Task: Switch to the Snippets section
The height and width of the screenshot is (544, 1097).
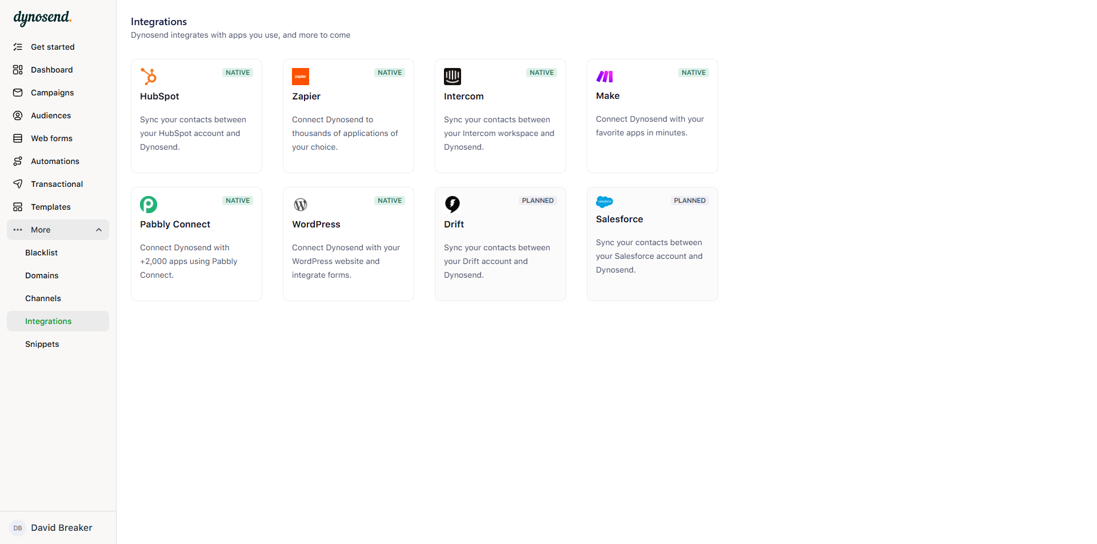Action: [x=42, y=343]
